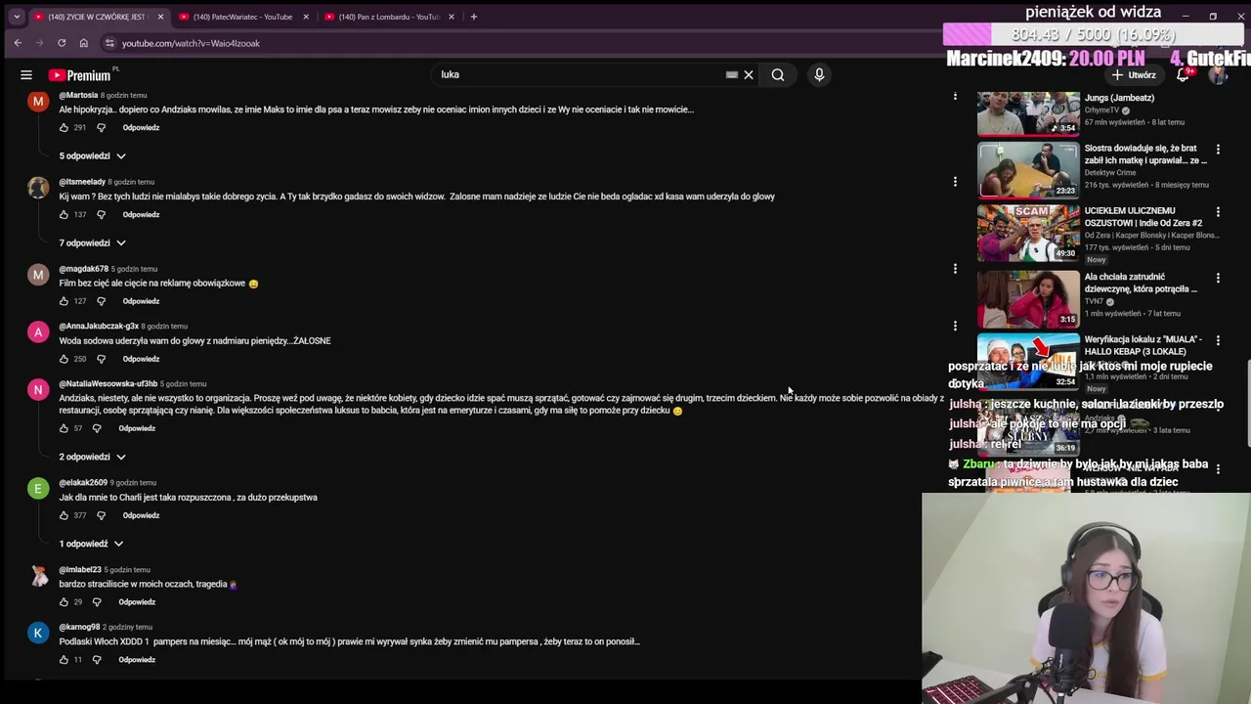Reply to @Itsmeelady's comment with Odpowiedz
The image size is (1251, 704).
pos(141,215)
